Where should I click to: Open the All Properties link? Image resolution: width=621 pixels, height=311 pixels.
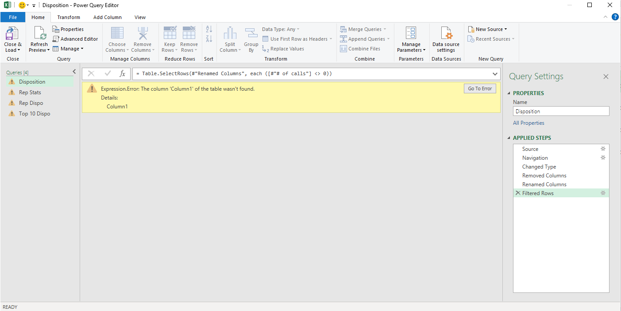tap(528, 123)
